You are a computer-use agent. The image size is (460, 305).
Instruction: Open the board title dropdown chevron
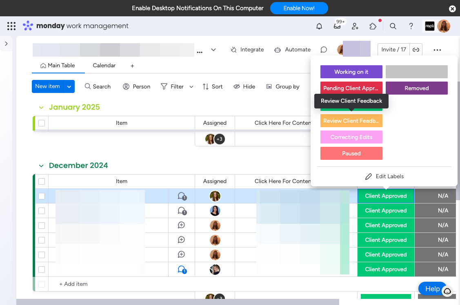tap(213, 49)
